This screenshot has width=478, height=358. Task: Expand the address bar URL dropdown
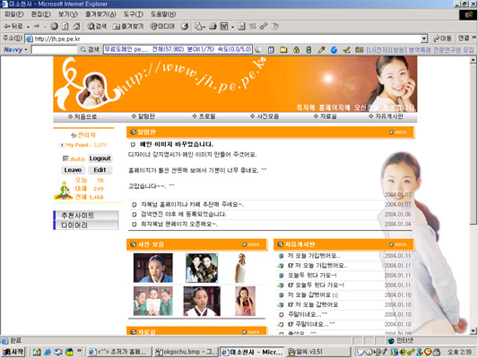[423, 38]
